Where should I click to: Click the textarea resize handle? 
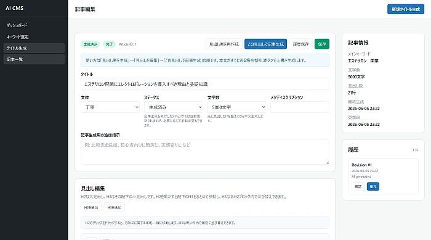(328, 163)
